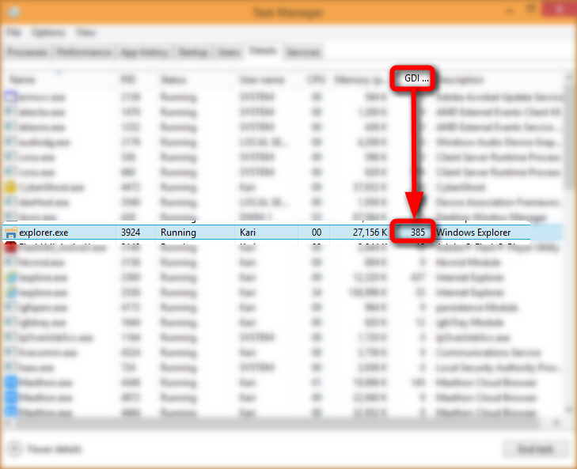Click Fewer details link
This screenshot has width=577, height=469.
pos(55,449)
